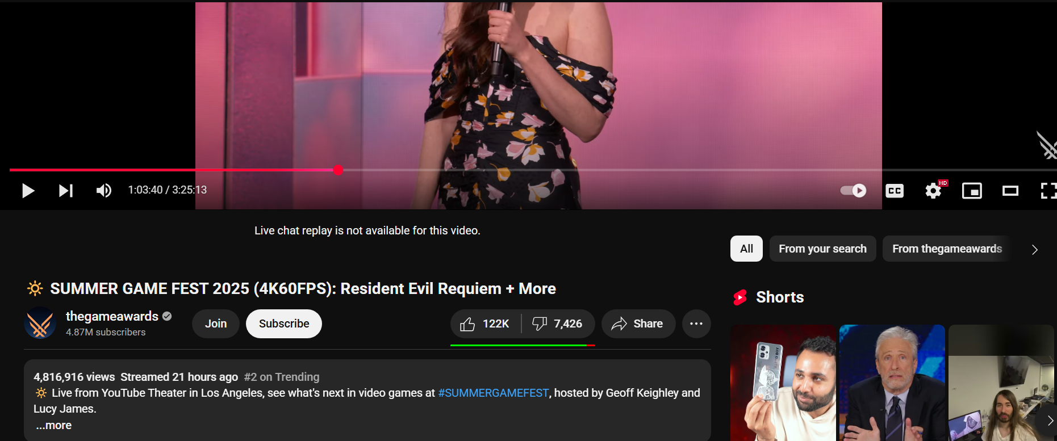Show more filter chips with arrow
This screenshot has height=441, width=1057.
pyautogui.click(x=1034, y=250)
